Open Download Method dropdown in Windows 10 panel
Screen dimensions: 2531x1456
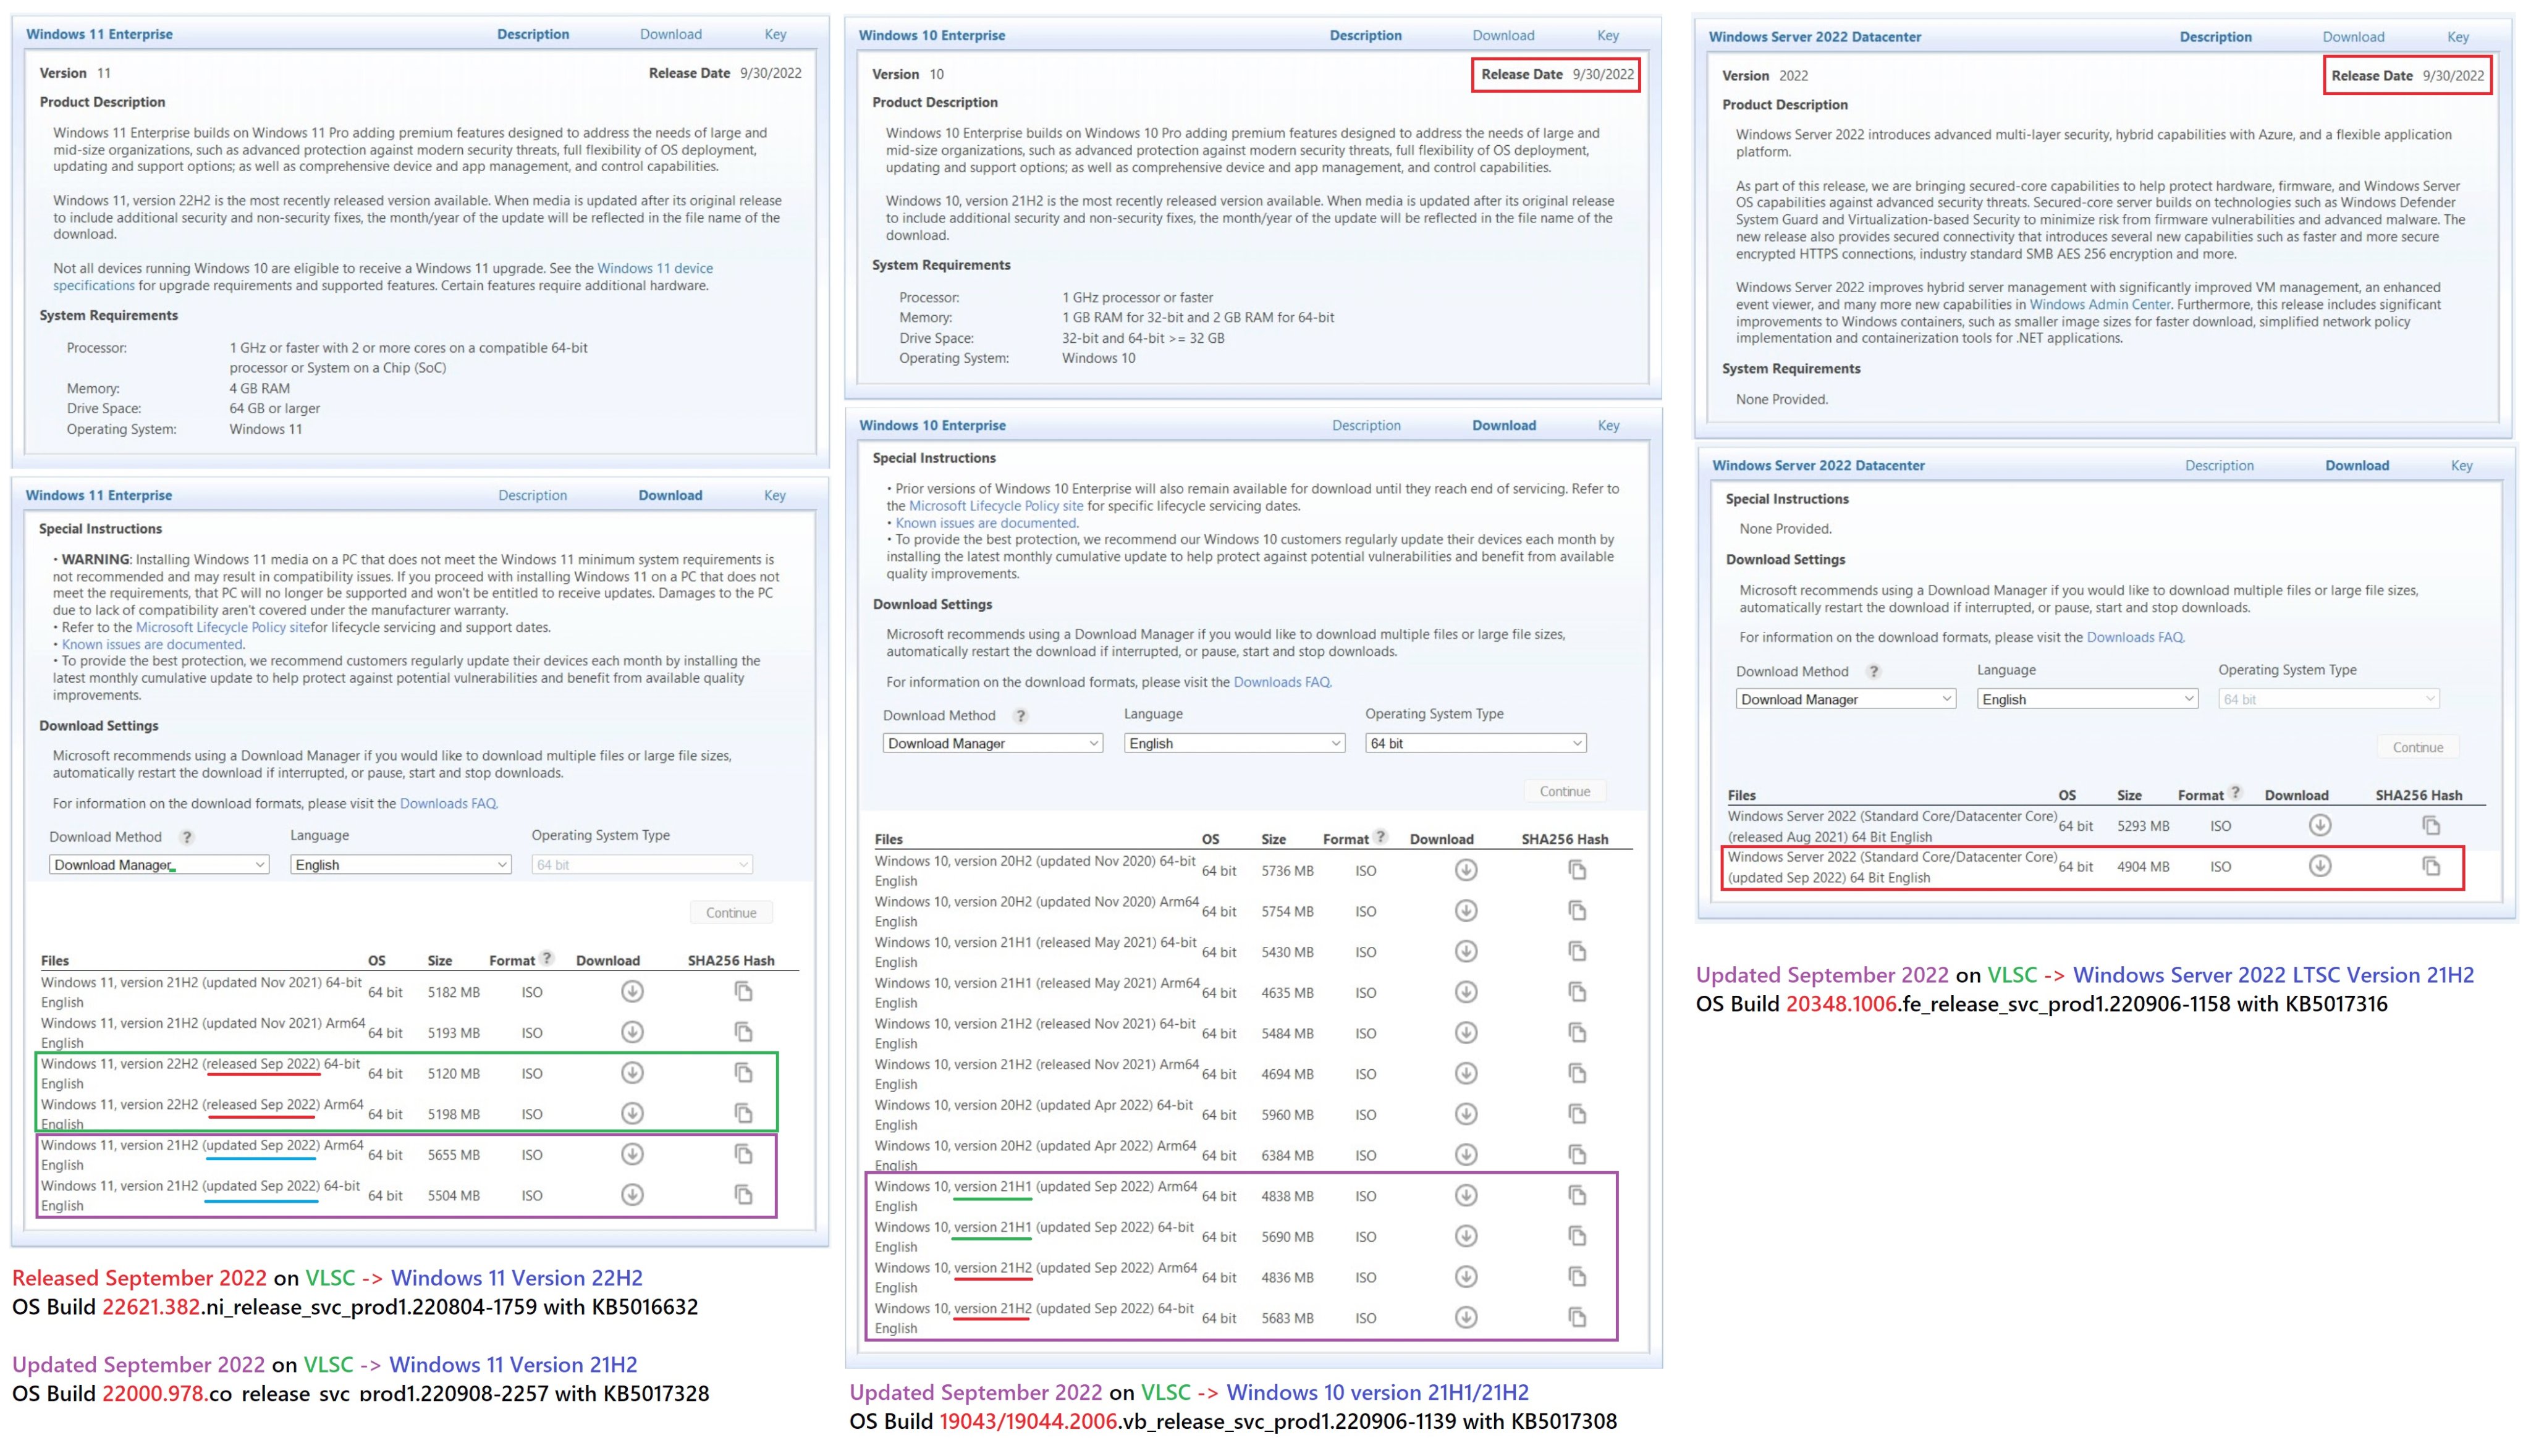pos(993,743)
